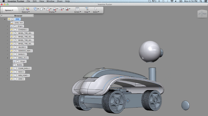Image resolution: width=208 pixels, height=116 pixels.
Task: Expand the VELCRO:1 node
Action: click(7, 47)
